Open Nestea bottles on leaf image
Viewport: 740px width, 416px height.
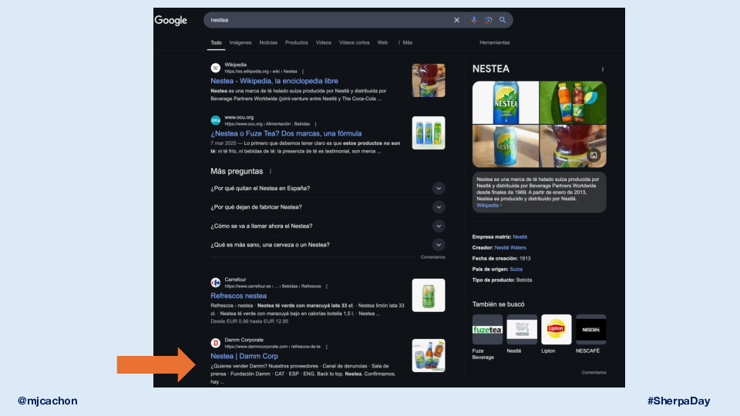pos(573,102)
